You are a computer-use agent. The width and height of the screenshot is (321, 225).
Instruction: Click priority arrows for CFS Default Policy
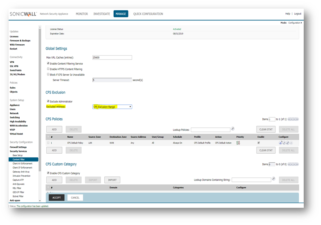pos(238,143)
